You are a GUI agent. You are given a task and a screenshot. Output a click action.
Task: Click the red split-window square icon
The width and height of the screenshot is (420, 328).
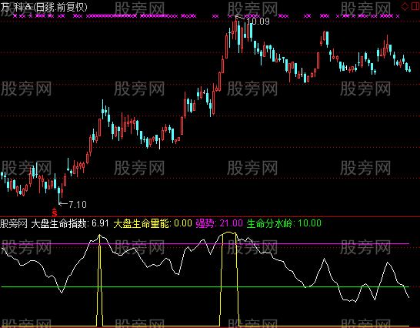coord(415,6)
